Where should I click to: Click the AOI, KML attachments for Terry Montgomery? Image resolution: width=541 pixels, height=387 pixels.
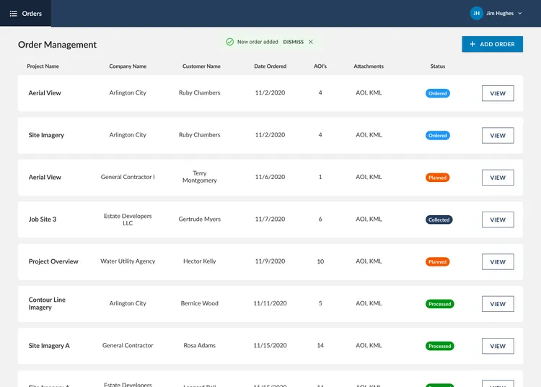(x=369, y=177)
